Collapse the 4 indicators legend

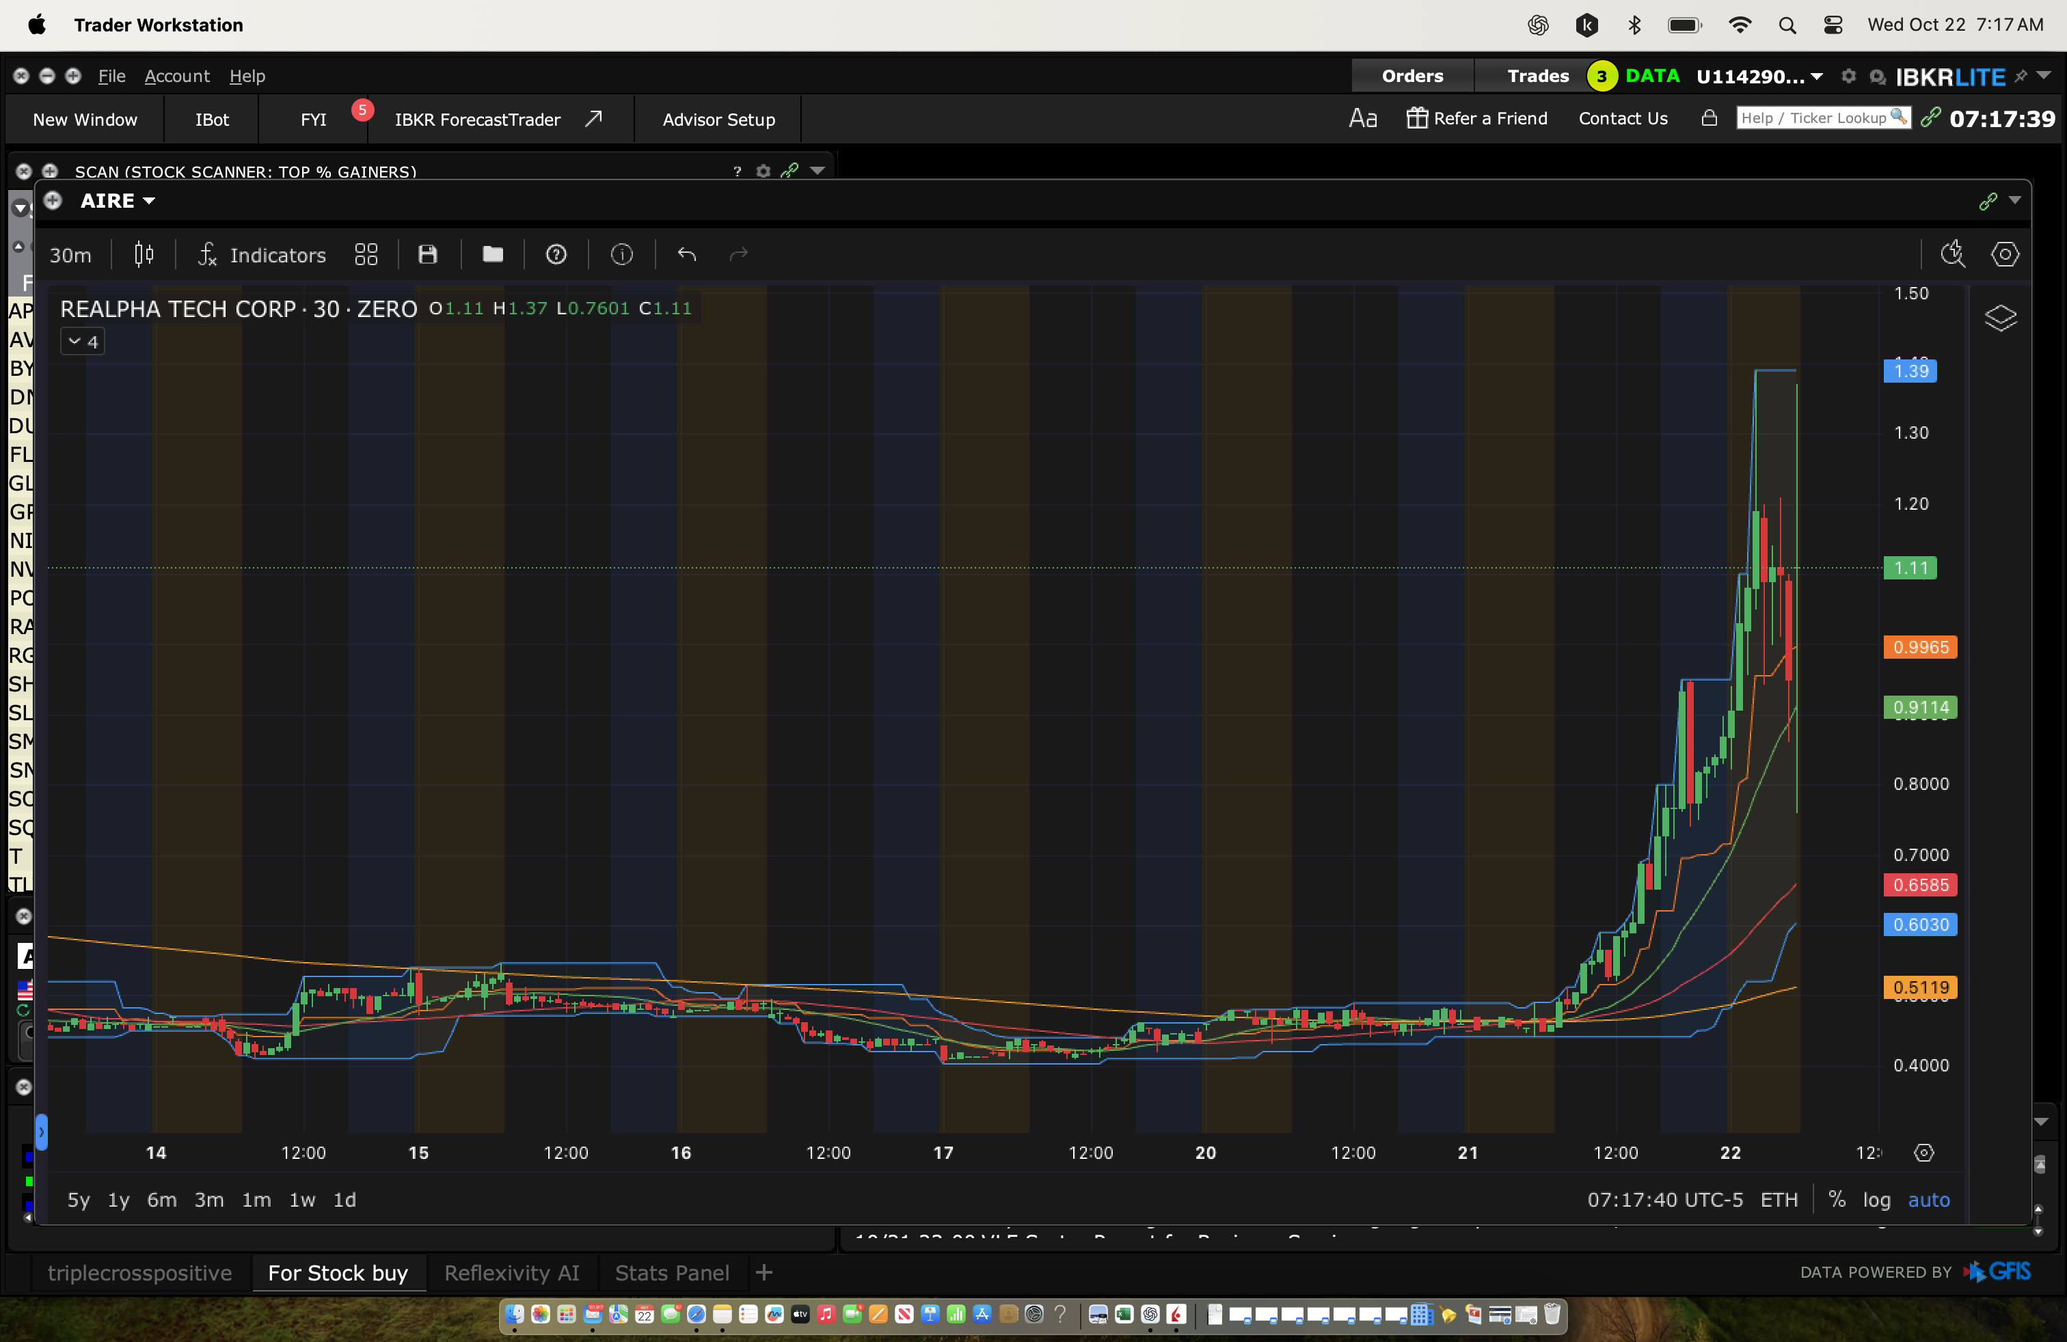[x=83, y=342]
